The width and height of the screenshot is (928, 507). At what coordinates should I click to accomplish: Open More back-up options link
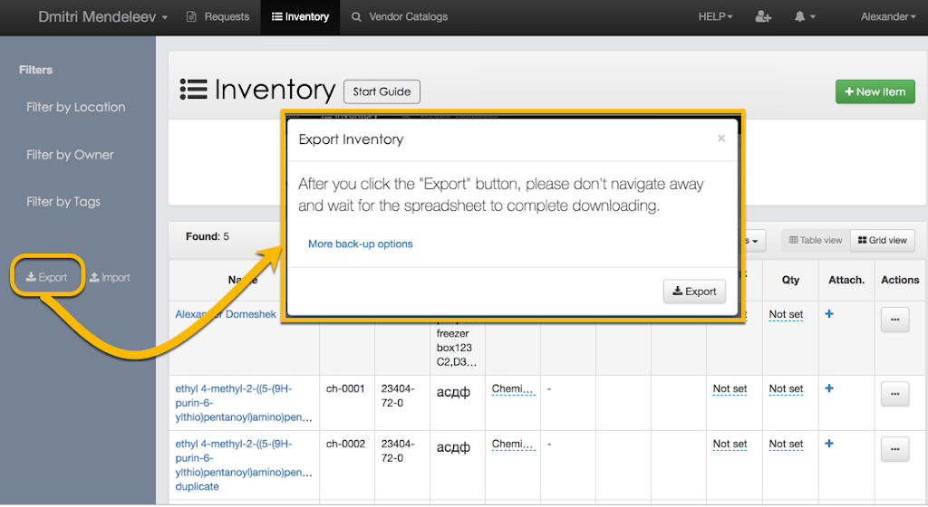(x=361, y=244)
